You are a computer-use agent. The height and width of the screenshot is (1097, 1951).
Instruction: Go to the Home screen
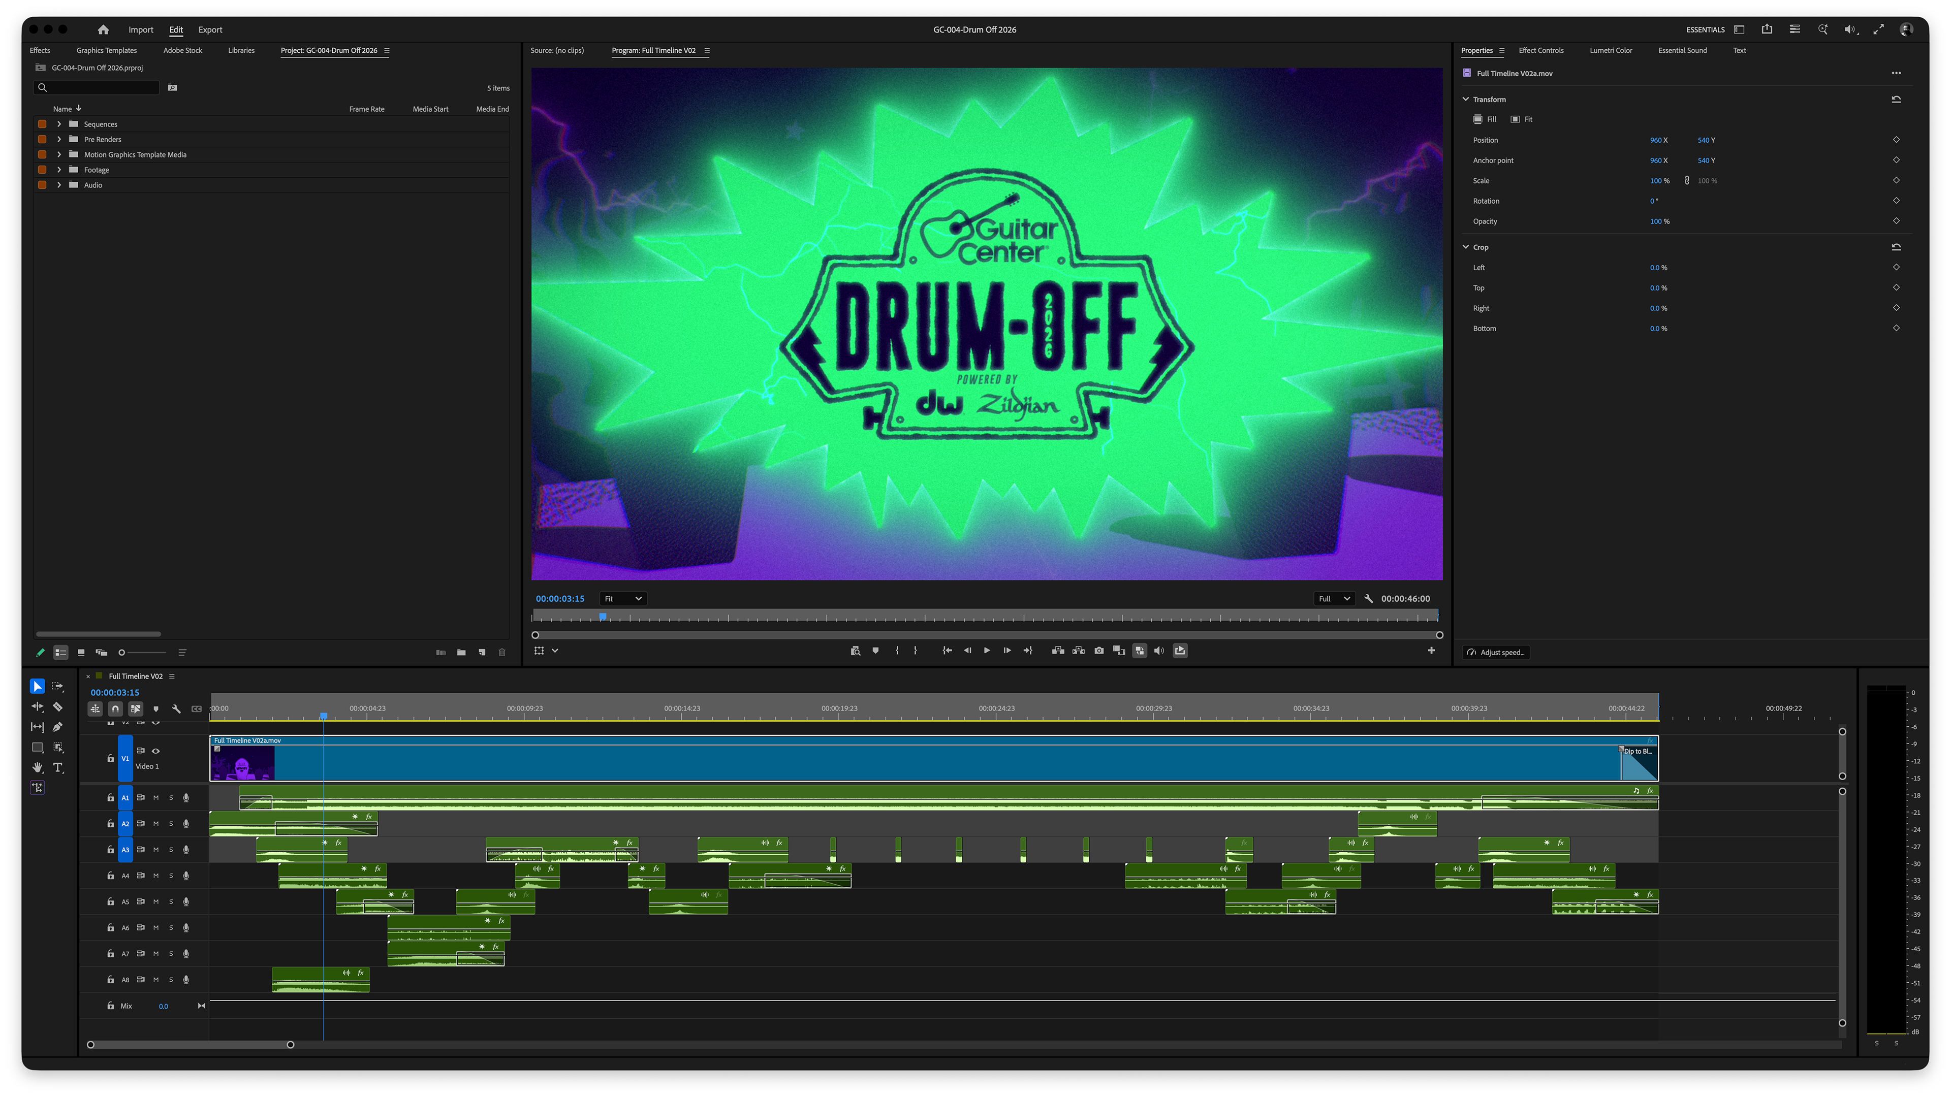pos(103,29)
